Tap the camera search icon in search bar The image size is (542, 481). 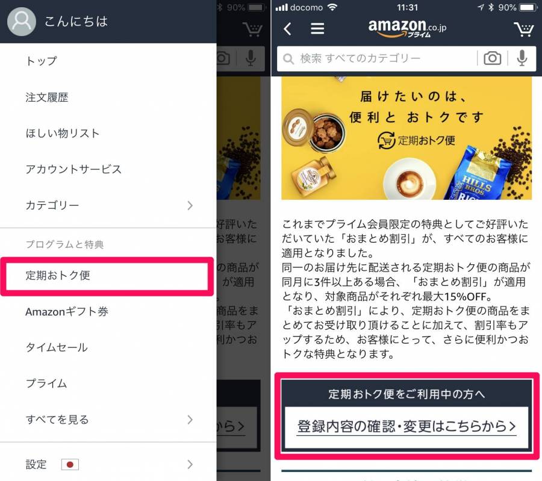coord(492,58)
